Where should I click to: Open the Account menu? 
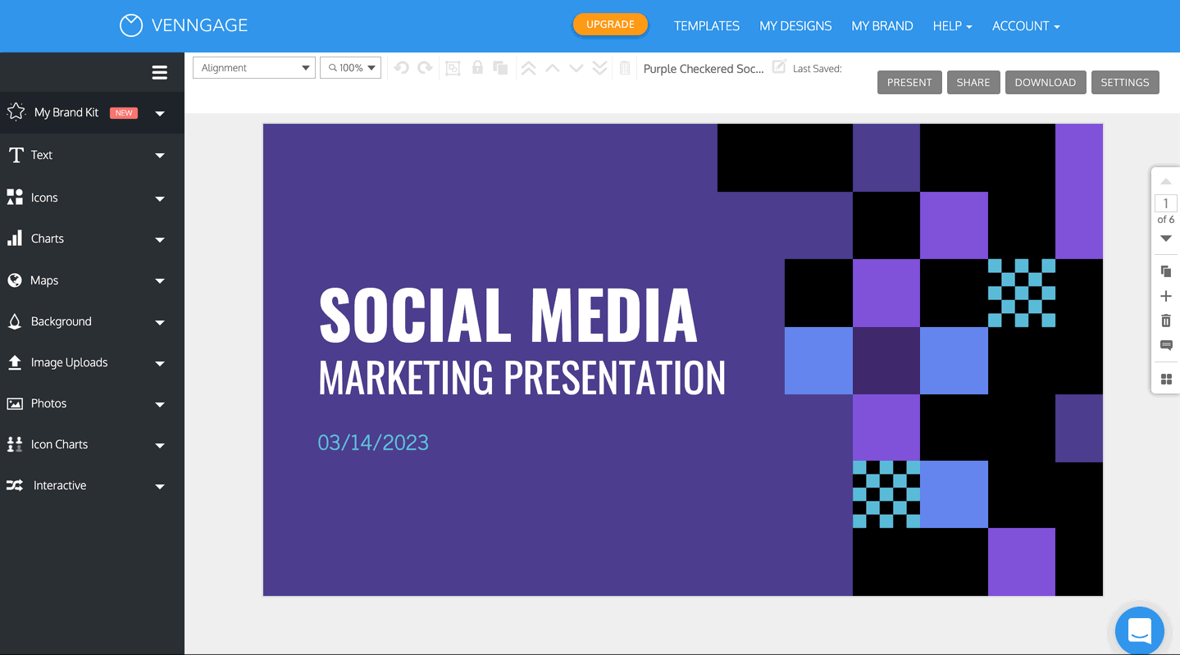[x=1025, y=26]
